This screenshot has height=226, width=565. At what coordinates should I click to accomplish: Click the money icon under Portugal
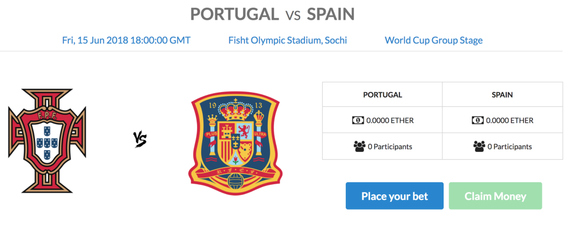coord(358,120)
